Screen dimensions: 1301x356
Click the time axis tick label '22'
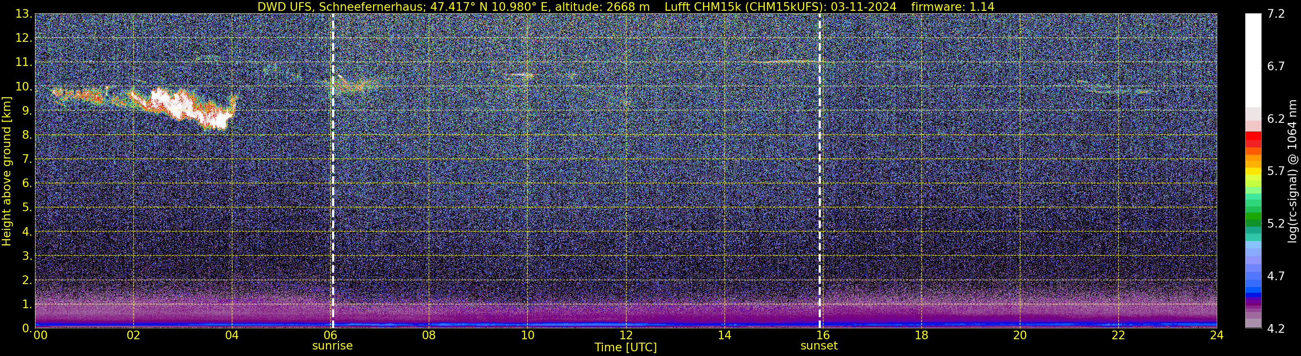tap(1118, 336)
